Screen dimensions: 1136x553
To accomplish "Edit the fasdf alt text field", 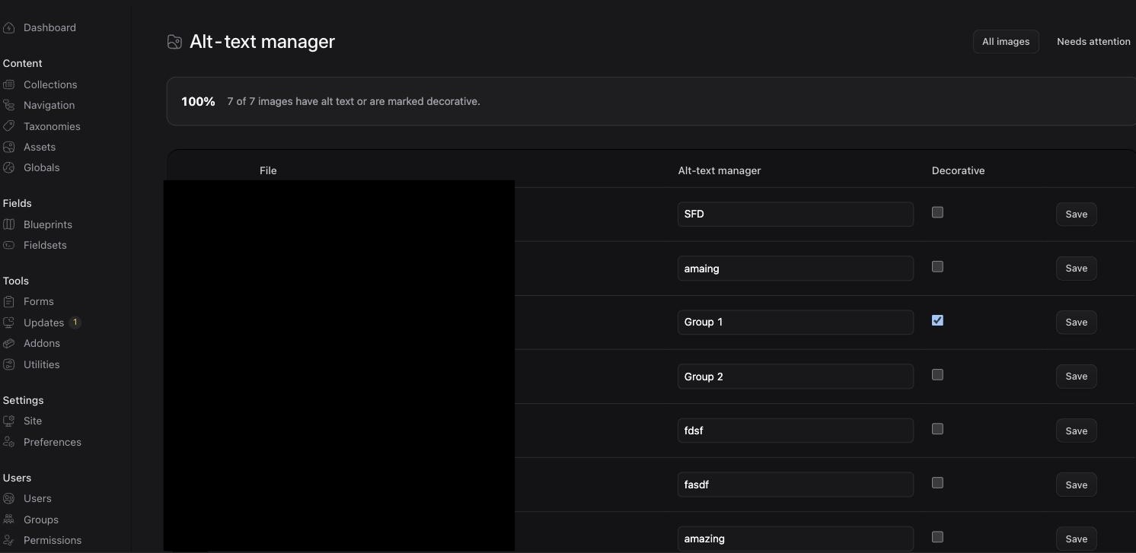I will 796,485.
